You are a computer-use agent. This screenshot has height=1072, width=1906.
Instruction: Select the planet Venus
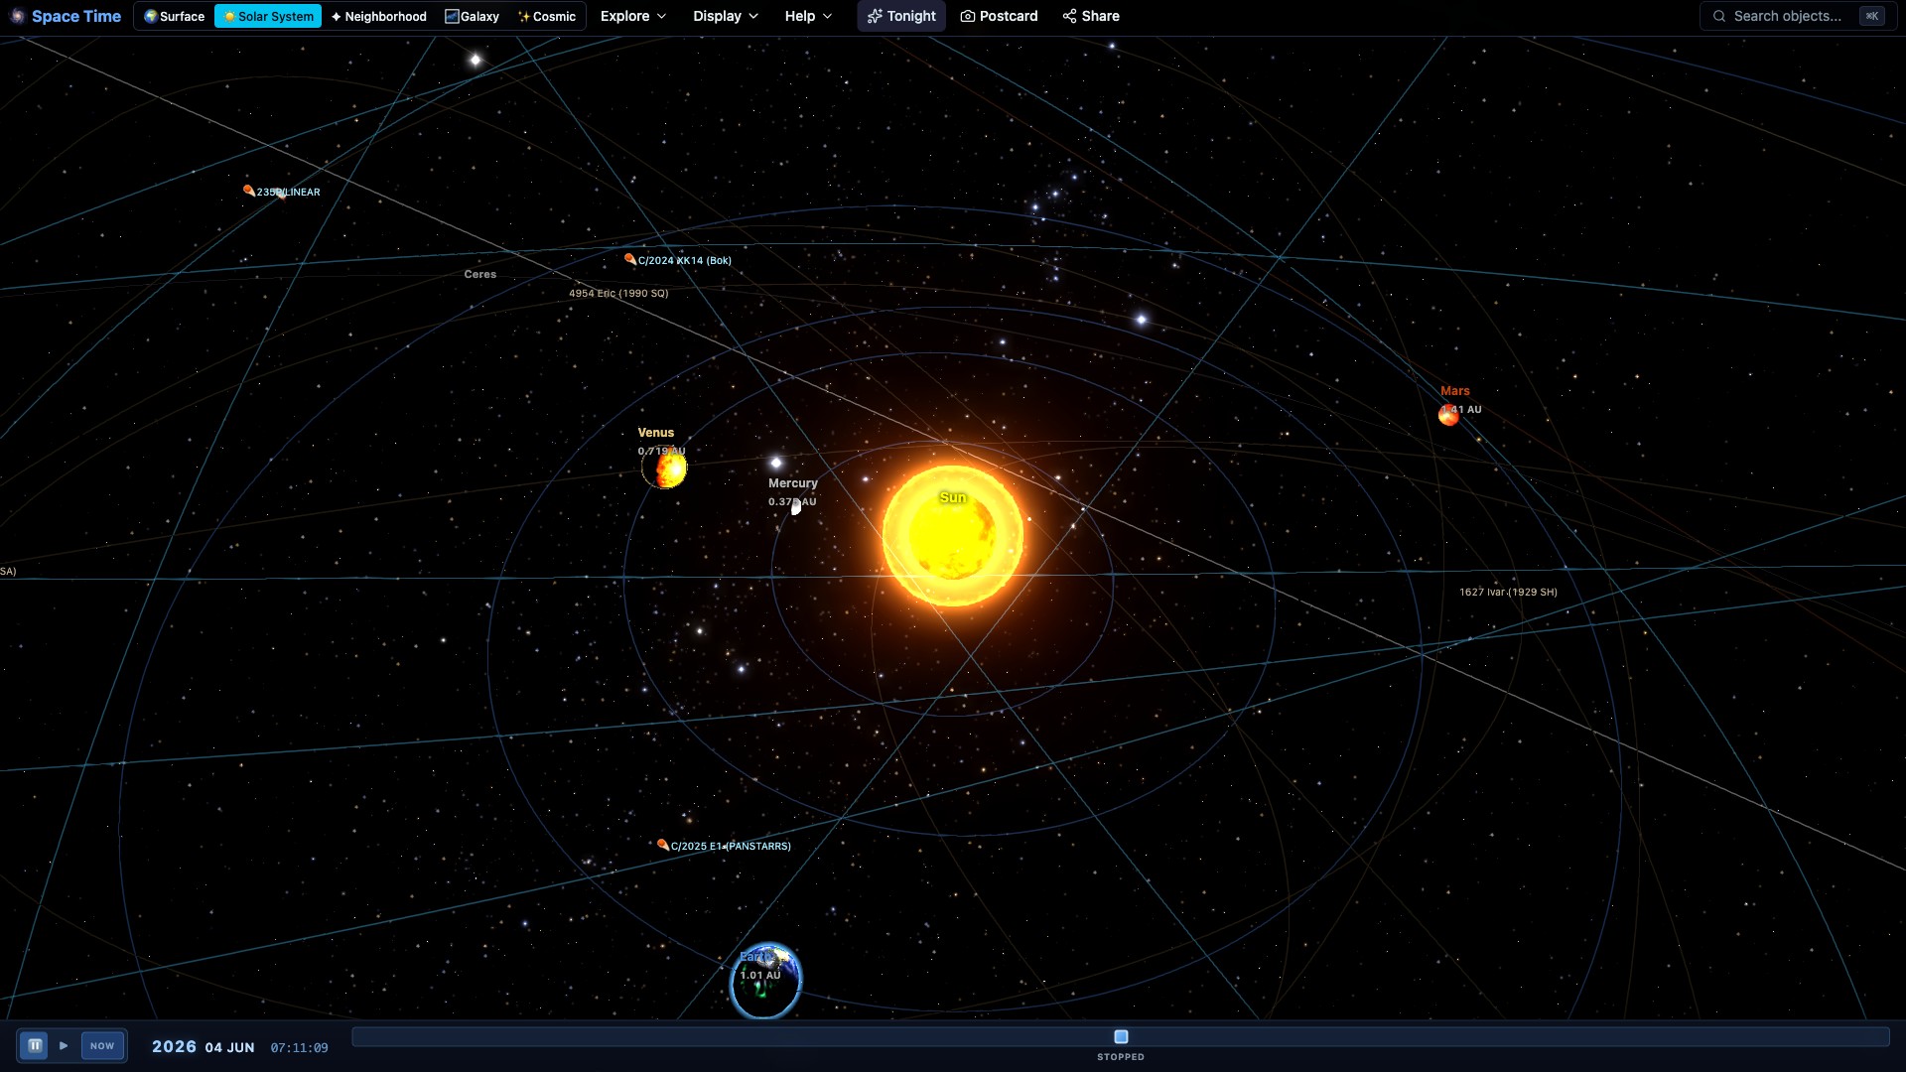click(x=664, y=468)
